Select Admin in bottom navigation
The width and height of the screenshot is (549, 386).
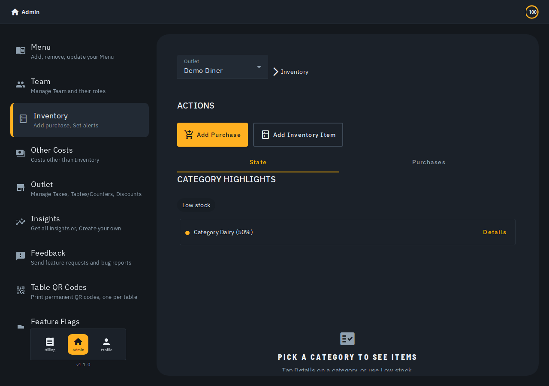[78, 344]
